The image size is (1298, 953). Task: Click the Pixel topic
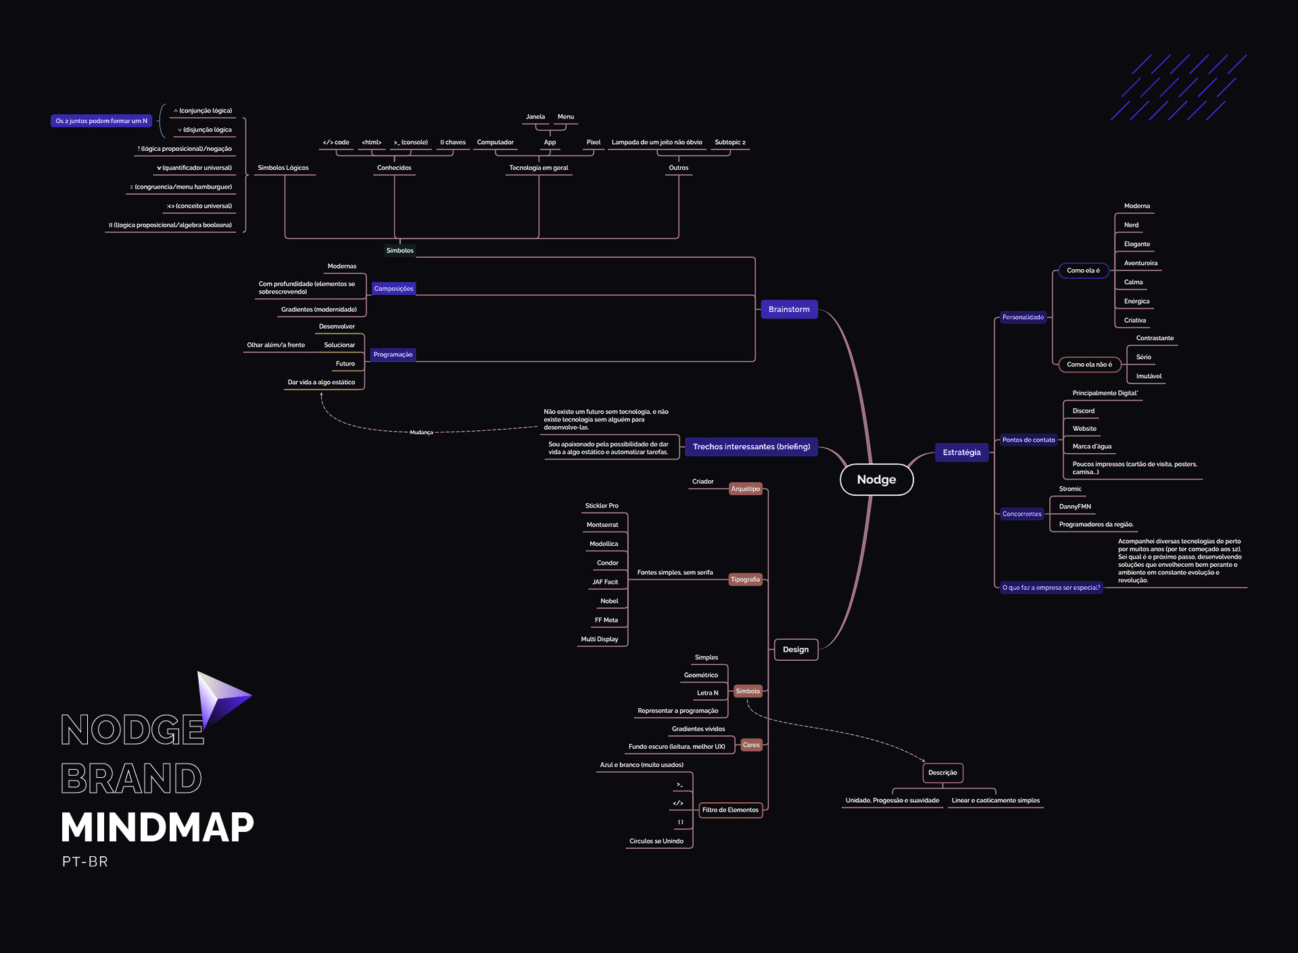pos(594,142)
